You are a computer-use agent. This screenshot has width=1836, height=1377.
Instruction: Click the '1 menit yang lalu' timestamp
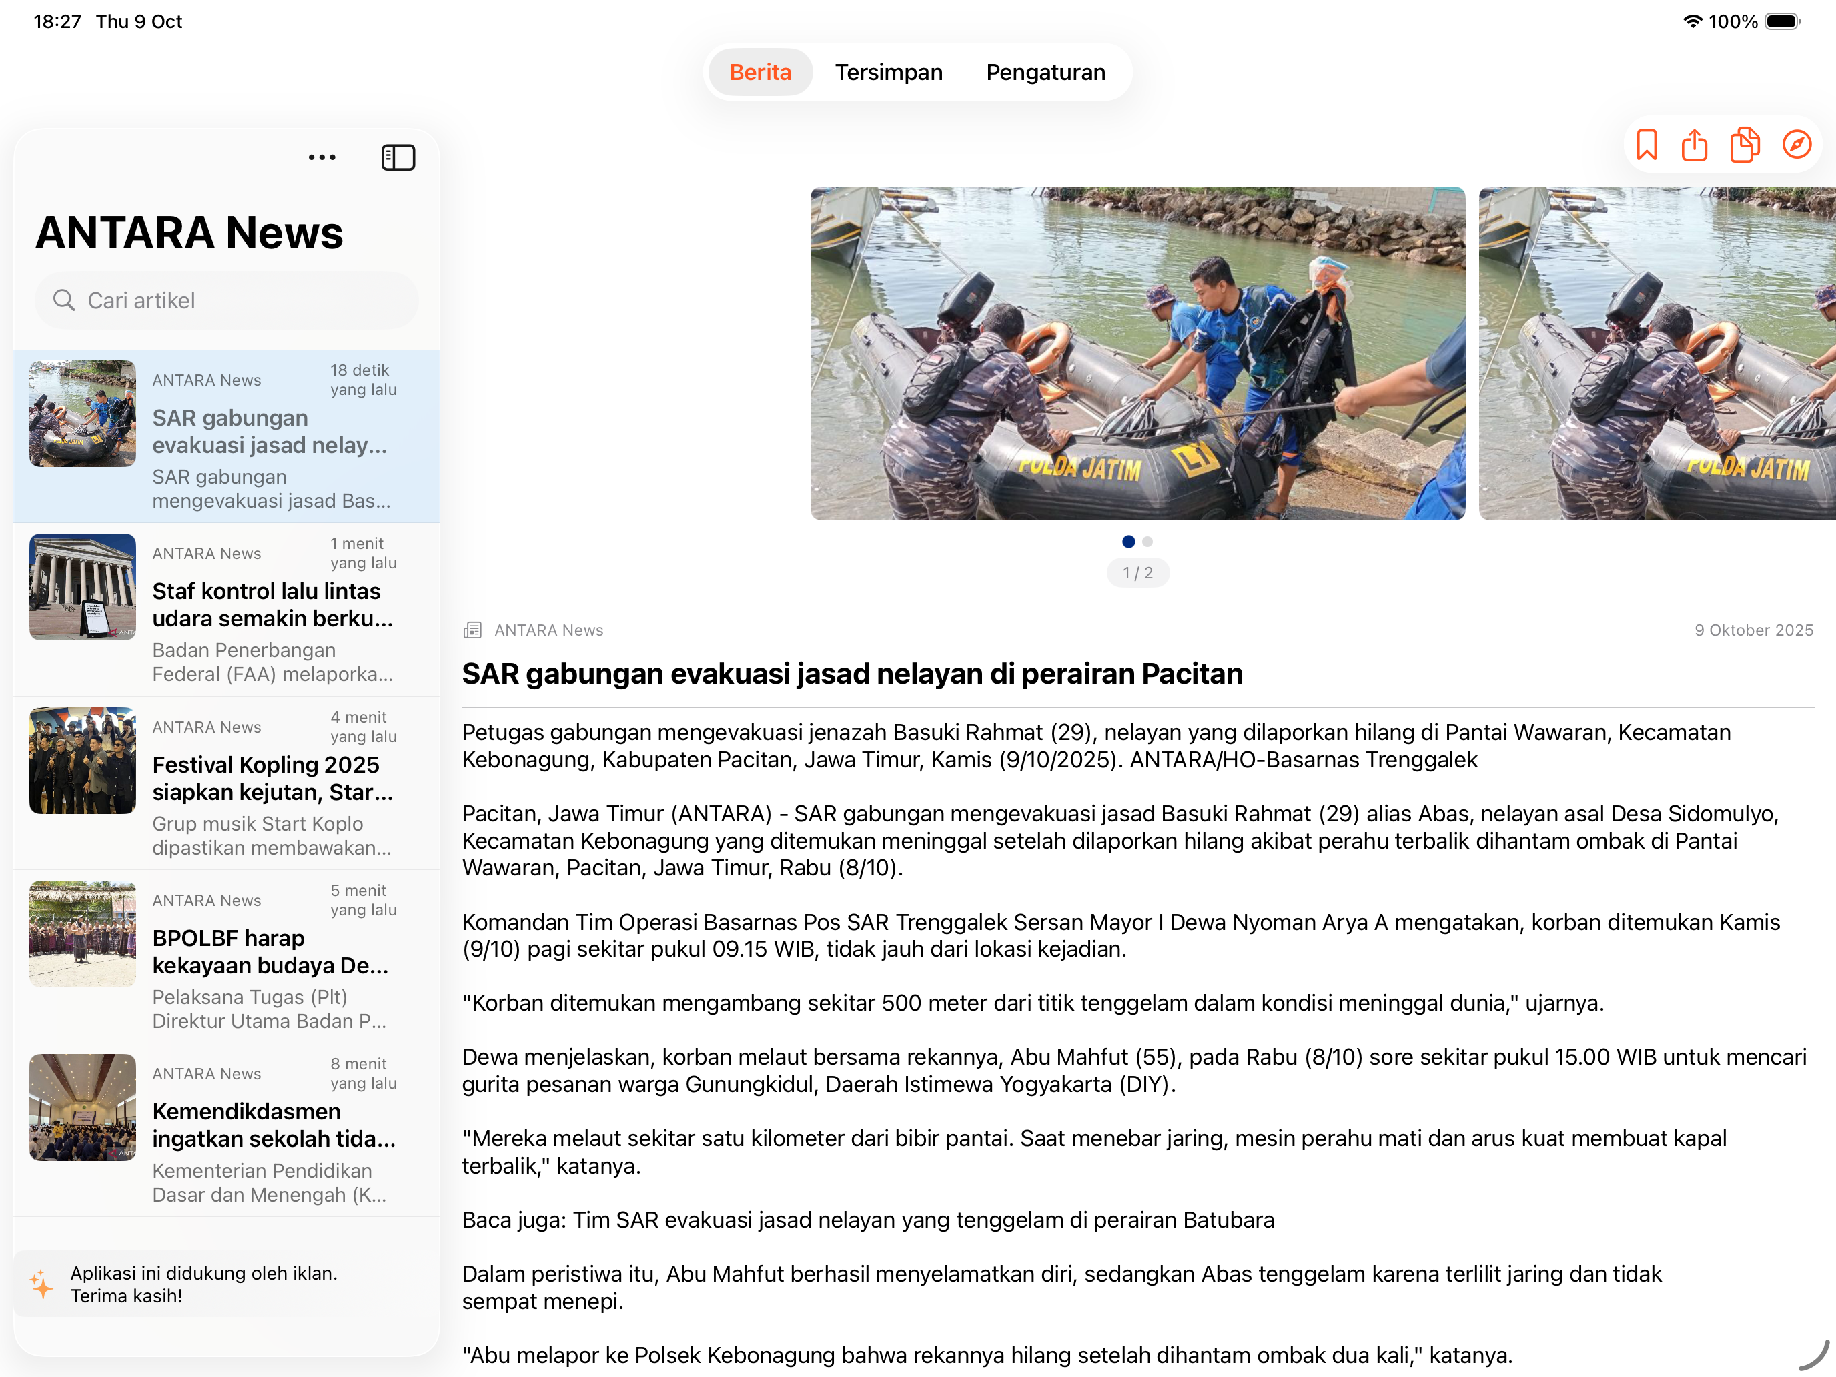pos(364,553)
